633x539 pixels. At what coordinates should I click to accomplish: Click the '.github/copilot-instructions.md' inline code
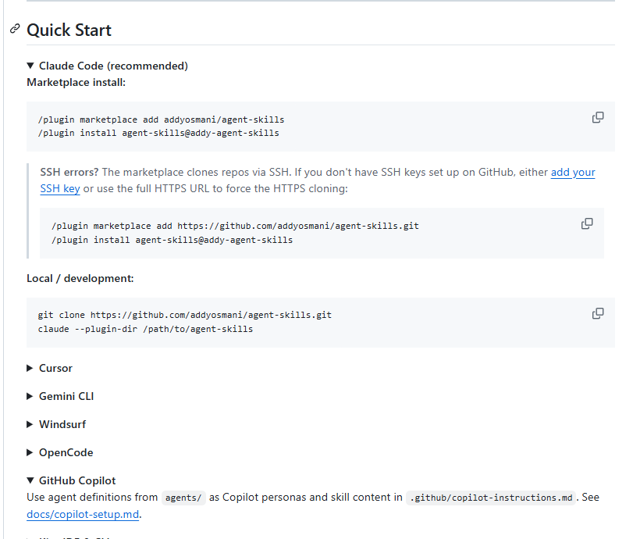click(491, 498)
